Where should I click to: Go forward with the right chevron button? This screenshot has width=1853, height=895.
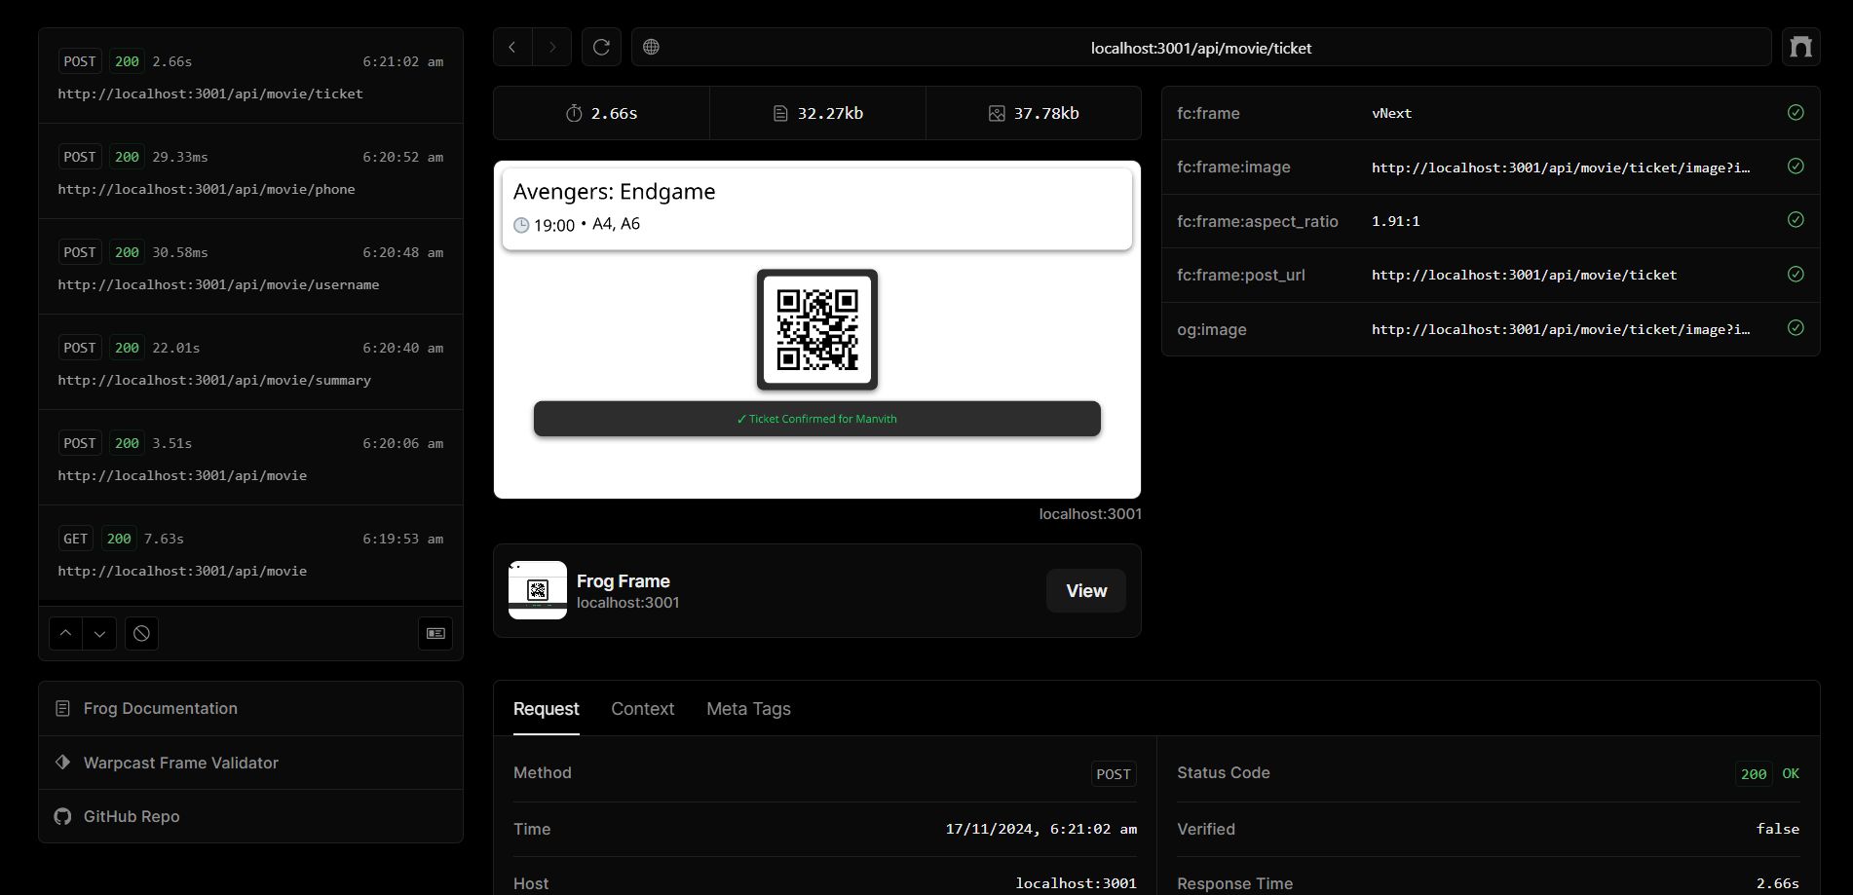point(552,47)
